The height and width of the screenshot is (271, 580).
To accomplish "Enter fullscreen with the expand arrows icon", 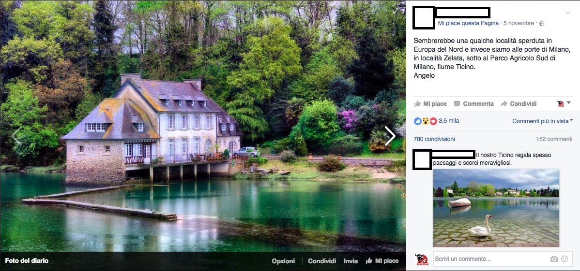I will (x=396, y=11).
